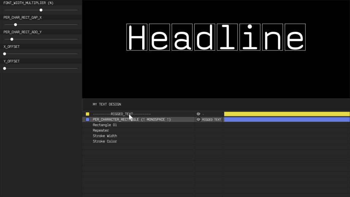Click the parent pick-whip icon beside RIGGED TEXT
Viewport: 350px width, 197px height.
tap(198, 120)
